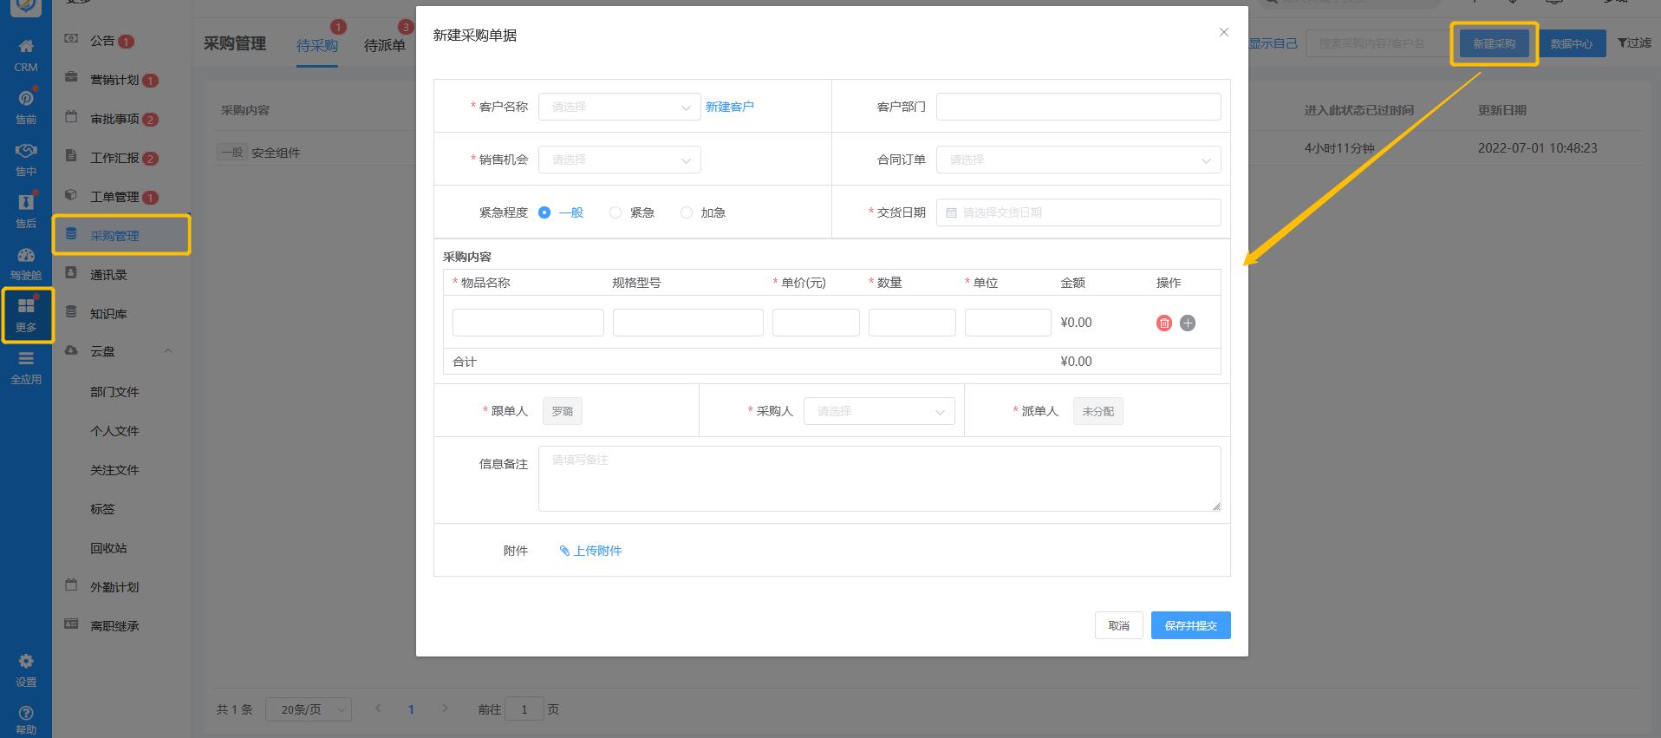Open 回收站 under 云盘
The image size is (1661, 738).
click(108, 548)
